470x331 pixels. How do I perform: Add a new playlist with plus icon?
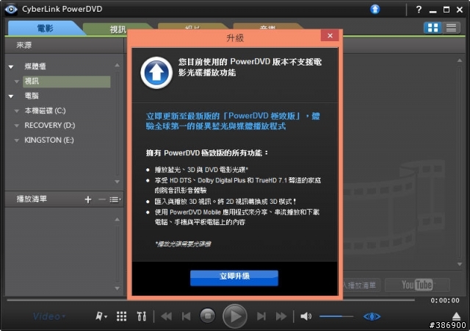(88, 199)
